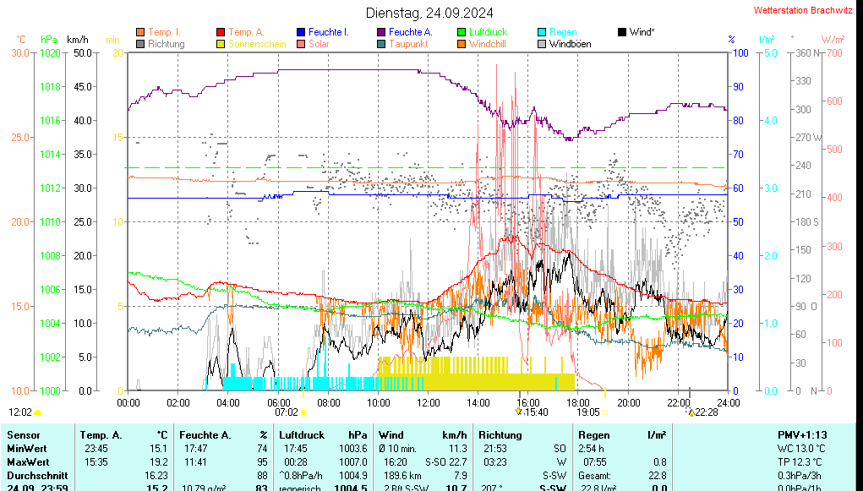Screen dimensions: 863x491
Task: Click the sun icon beside 12:02
Action: point(38,412)
